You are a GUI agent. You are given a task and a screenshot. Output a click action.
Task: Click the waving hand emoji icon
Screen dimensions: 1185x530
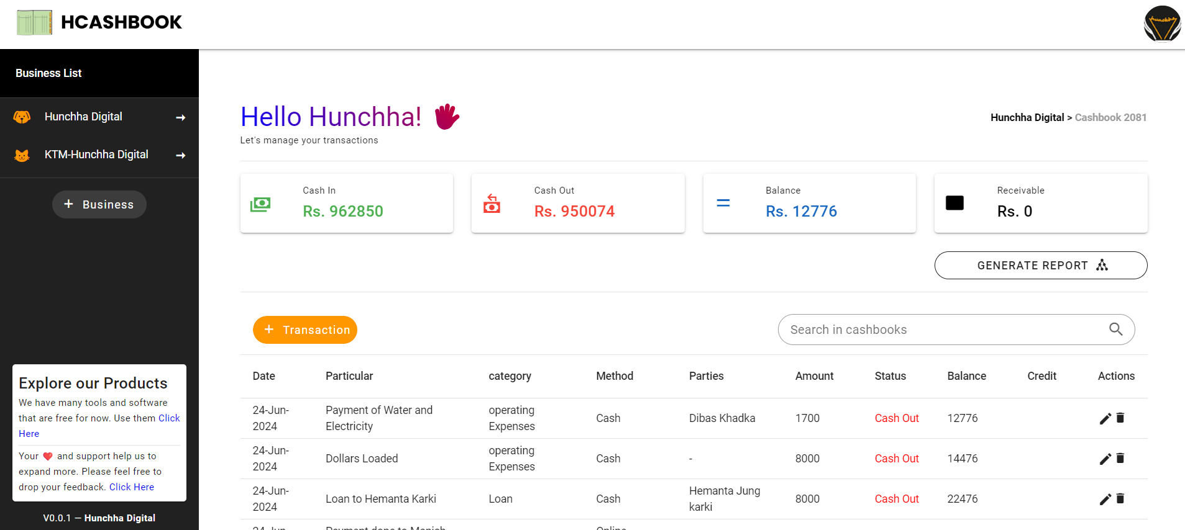point(447,117)
